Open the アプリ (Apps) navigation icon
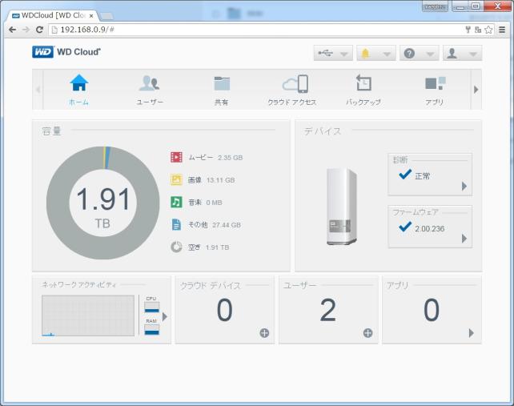The image size is (514, 406). point(435,83)
